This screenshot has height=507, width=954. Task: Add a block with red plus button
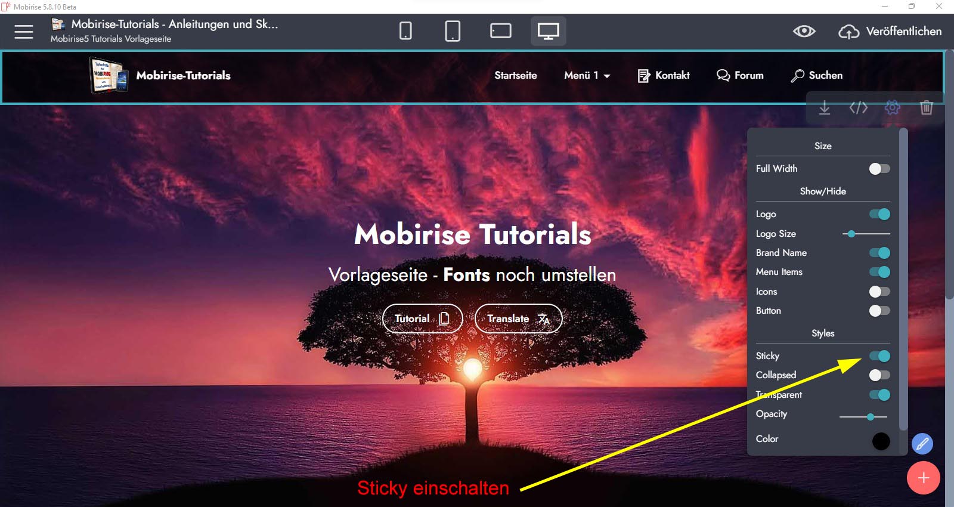point(924,478)
